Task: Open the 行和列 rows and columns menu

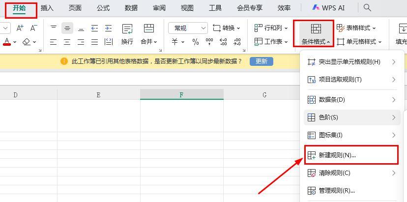Action: pos(271,28)
